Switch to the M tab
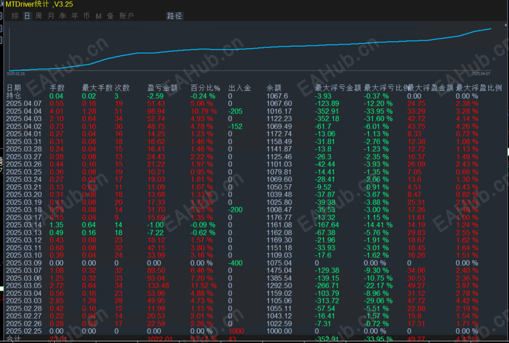 [x=98, y=16]
